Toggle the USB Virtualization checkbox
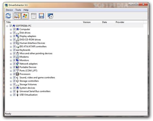153x121 pixels. point(14,95)
